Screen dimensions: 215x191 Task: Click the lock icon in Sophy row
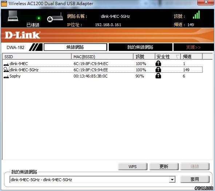pos(158,76)
